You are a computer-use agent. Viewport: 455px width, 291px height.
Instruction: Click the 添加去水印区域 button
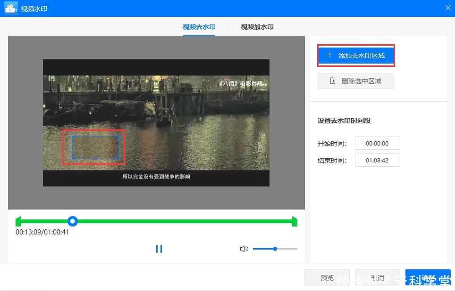356,55
